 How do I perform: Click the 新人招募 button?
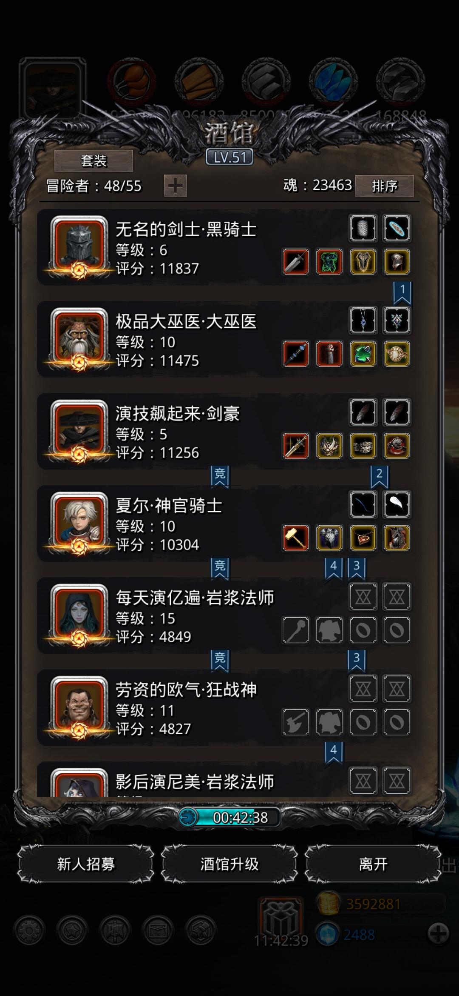[x=86, y=864]
